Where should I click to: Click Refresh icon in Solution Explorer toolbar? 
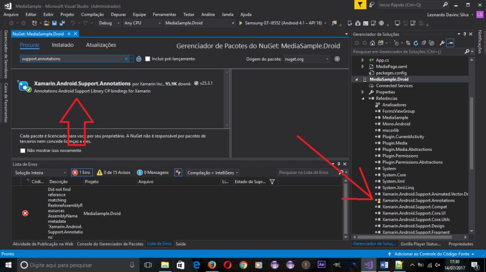click(x=416, y=43)
